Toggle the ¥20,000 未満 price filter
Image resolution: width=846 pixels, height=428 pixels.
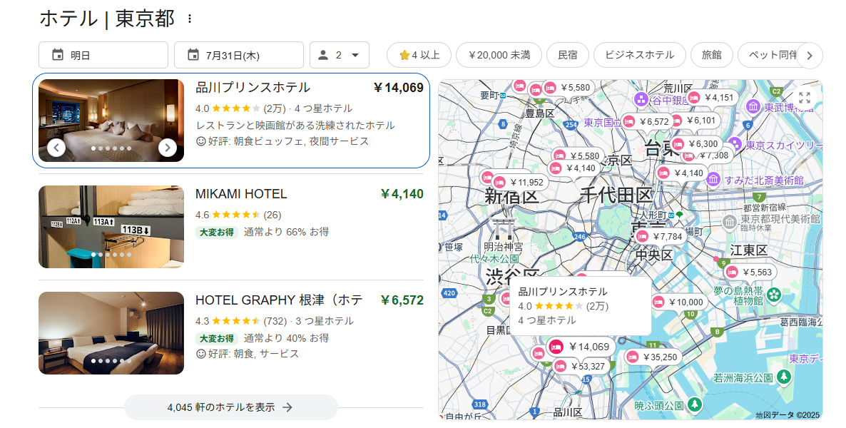click(x=499, y=55)
